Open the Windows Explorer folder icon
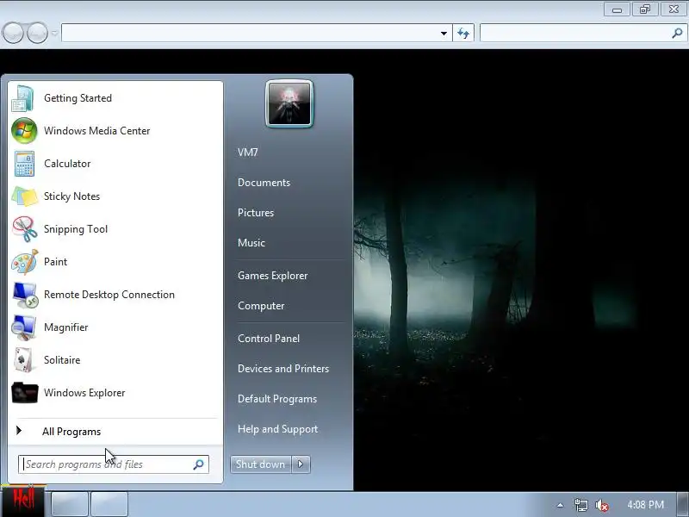Viewport: 689px width, 517px height. 25,393
